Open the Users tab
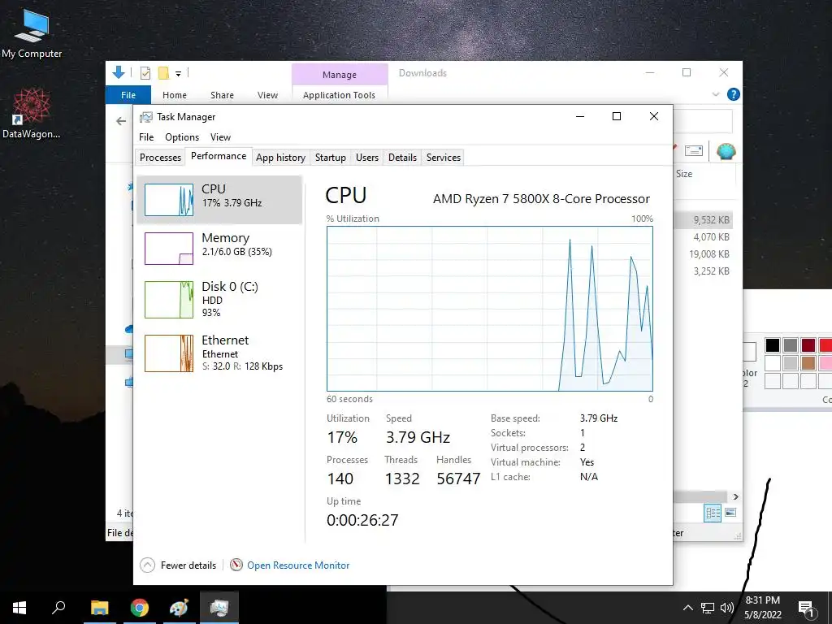Viewport: 832px width, 624px height. pos(367,157)
